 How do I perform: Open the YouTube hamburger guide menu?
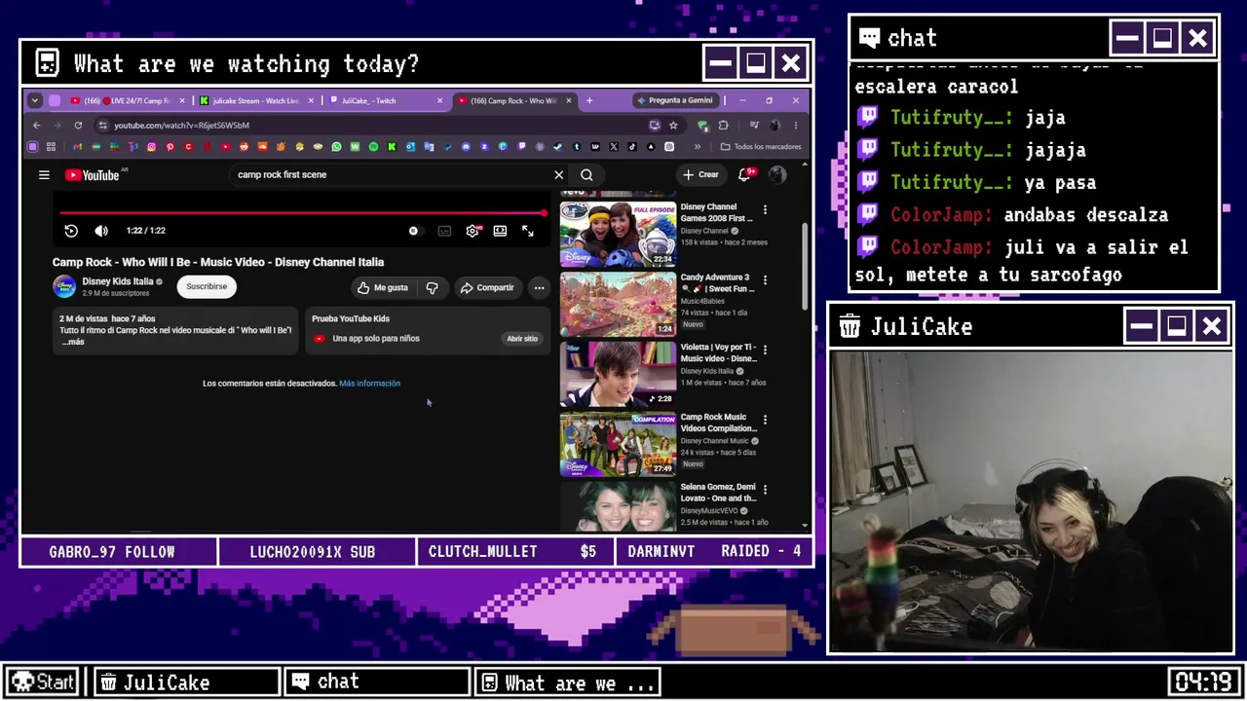pos(44,175)
